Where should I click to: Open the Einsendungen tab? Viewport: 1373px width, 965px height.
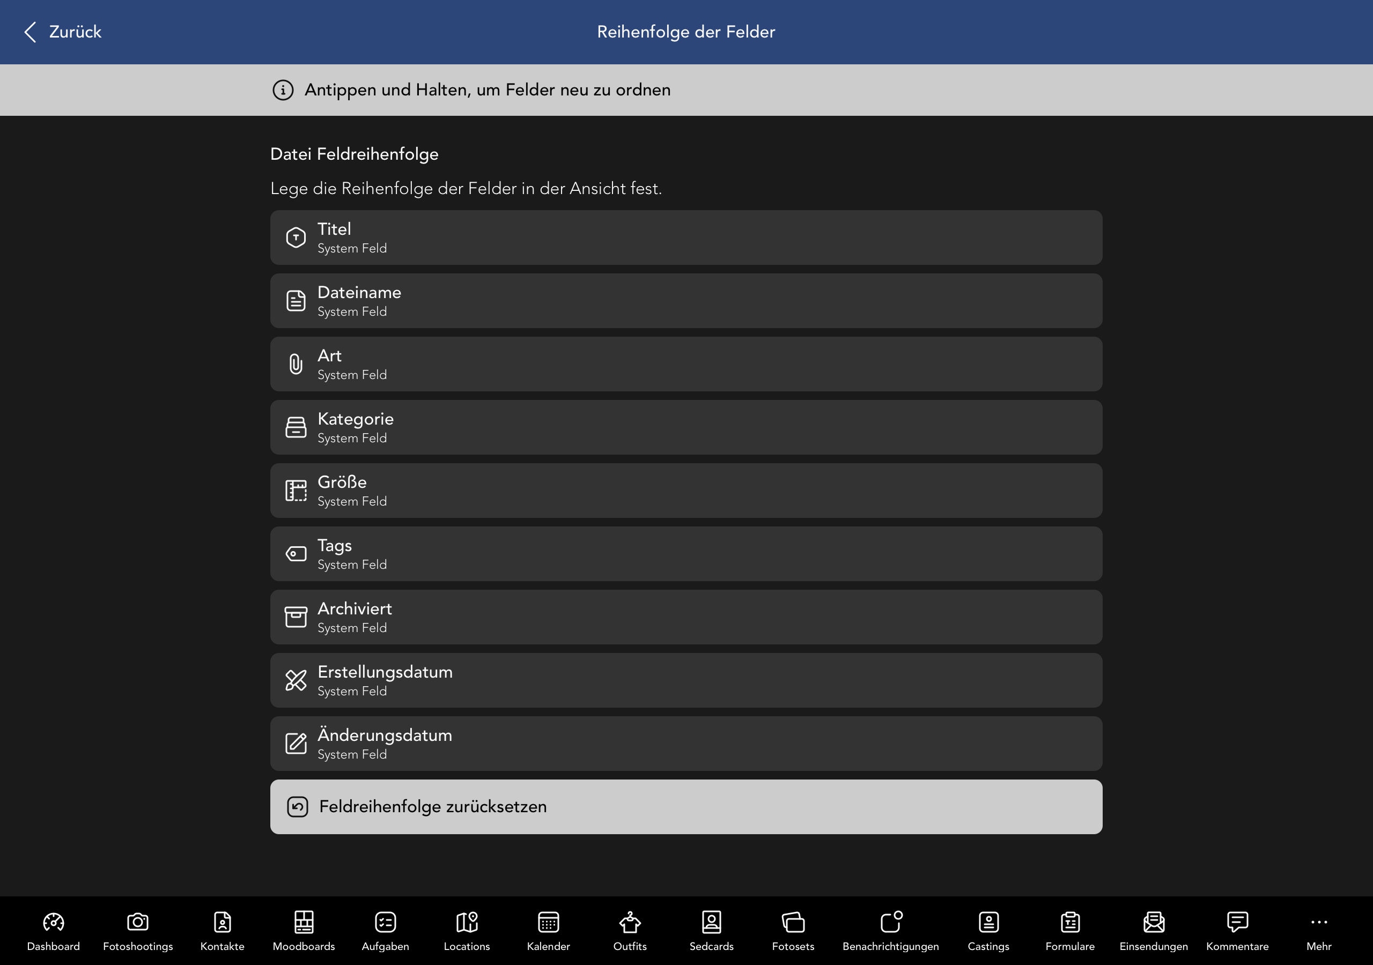pos(1154,931)
